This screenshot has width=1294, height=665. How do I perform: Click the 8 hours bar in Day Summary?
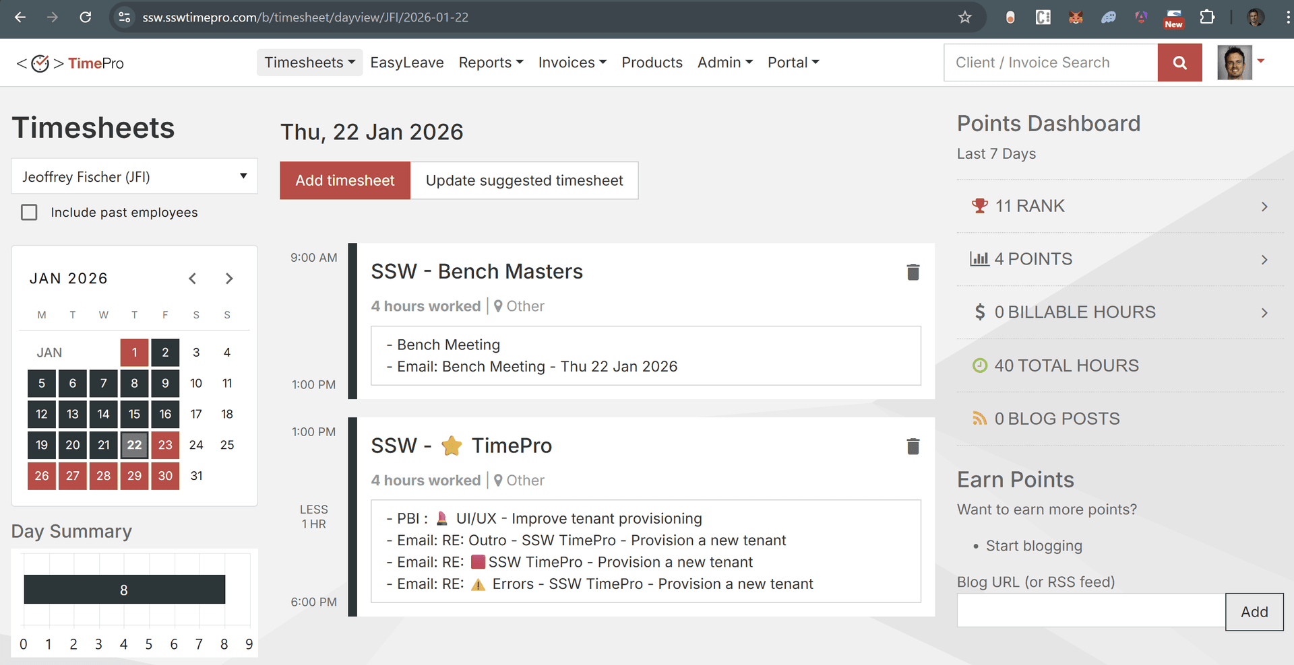pos(125,590)
